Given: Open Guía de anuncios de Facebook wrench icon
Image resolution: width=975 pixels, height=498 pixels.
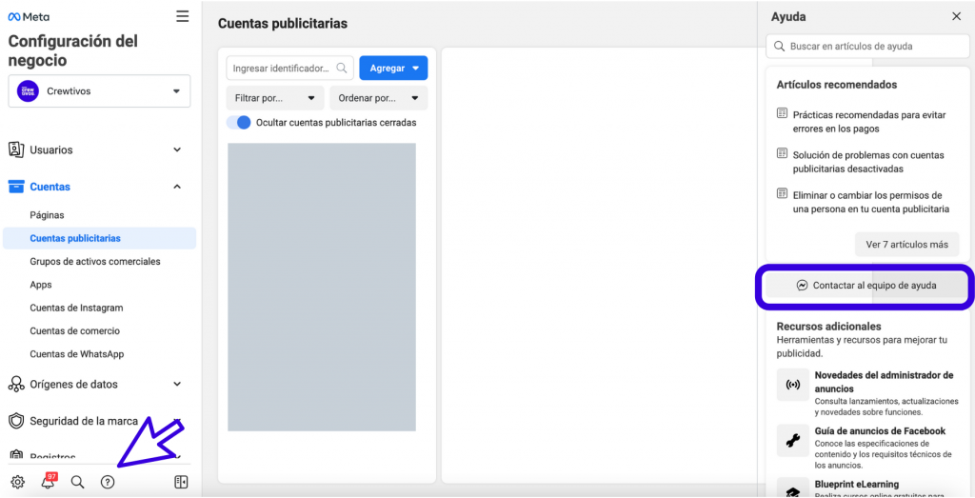Looking at the screenshot, I should point(792,440).
